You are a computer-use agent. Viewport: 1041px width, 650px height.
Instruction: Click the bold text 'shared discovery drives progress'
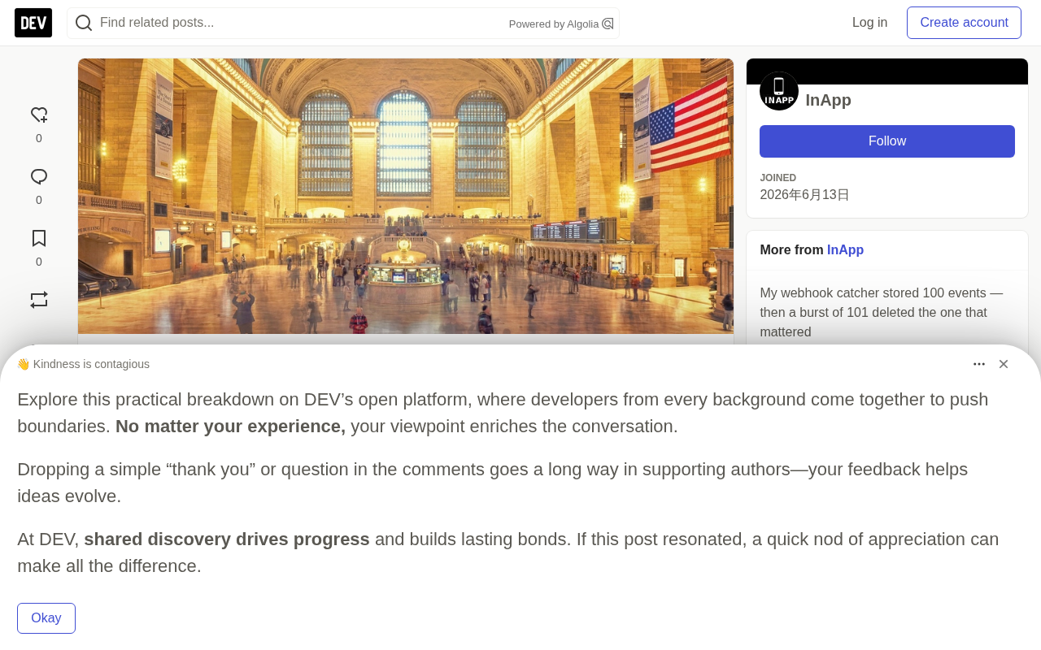227,539
